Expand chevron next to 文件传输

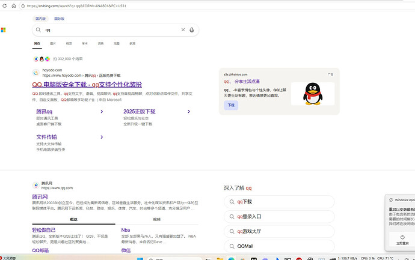(x=102, y=137)
